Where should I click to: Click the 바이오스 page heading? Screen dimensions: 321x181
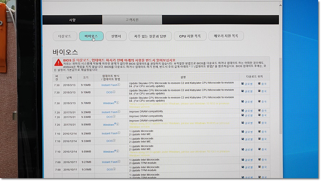[65, 52]
